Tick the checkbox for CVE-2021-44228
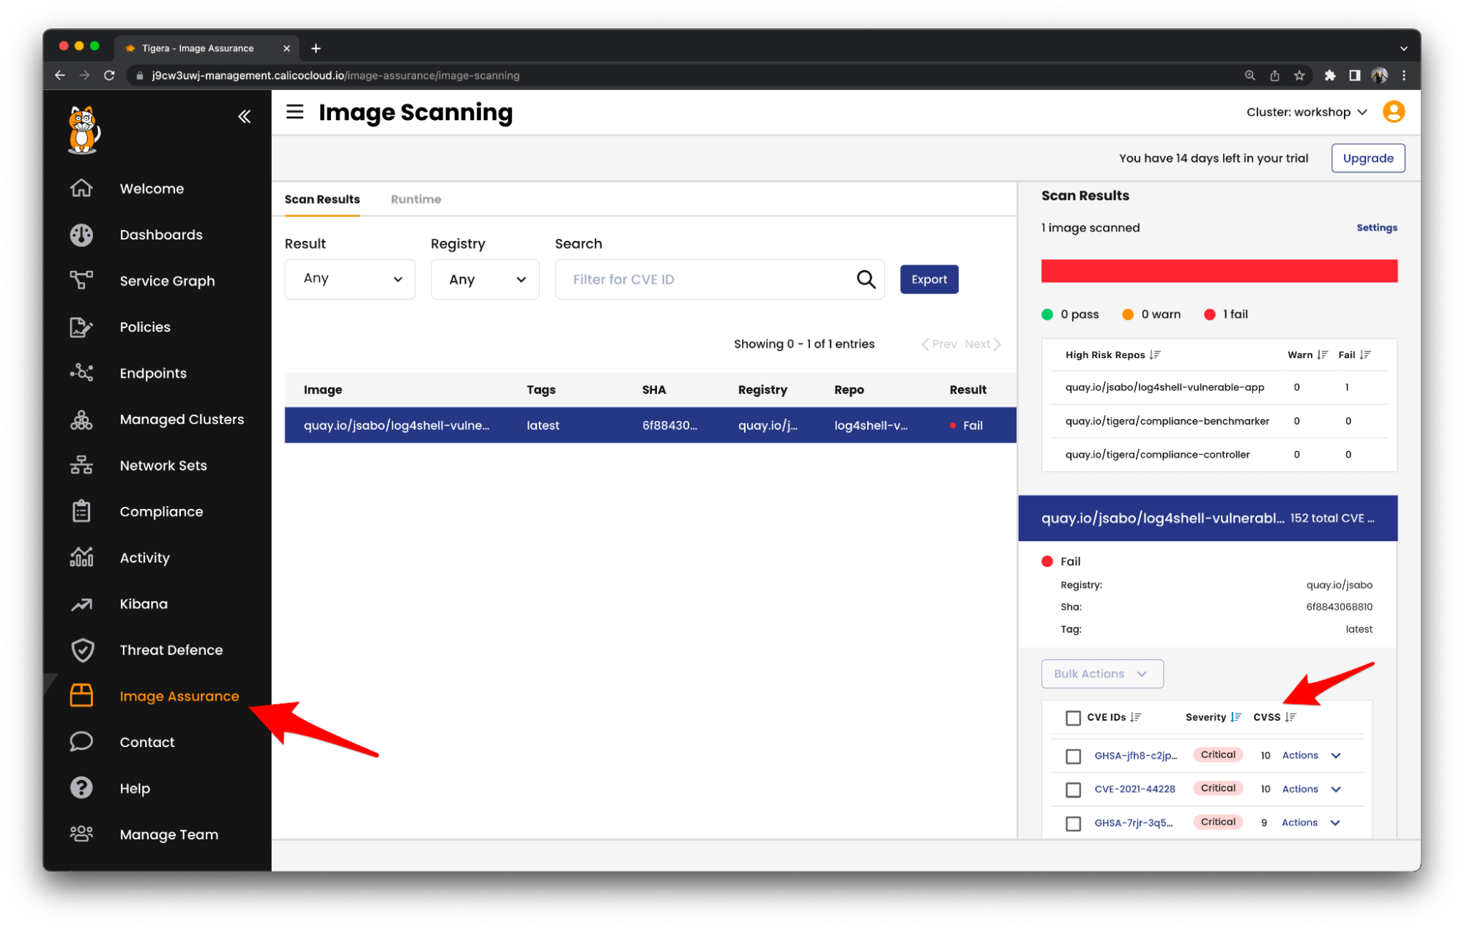The width and height of the screenshot is (1464, 928). (1073, 790)
